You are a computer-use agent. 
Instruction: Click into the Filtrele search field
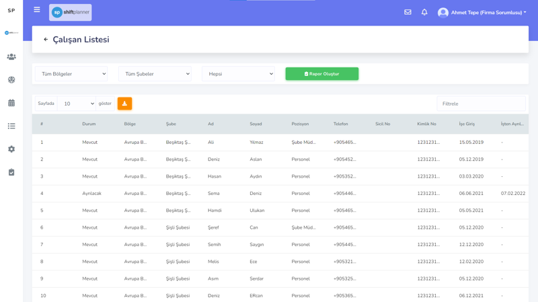(481, 104)
